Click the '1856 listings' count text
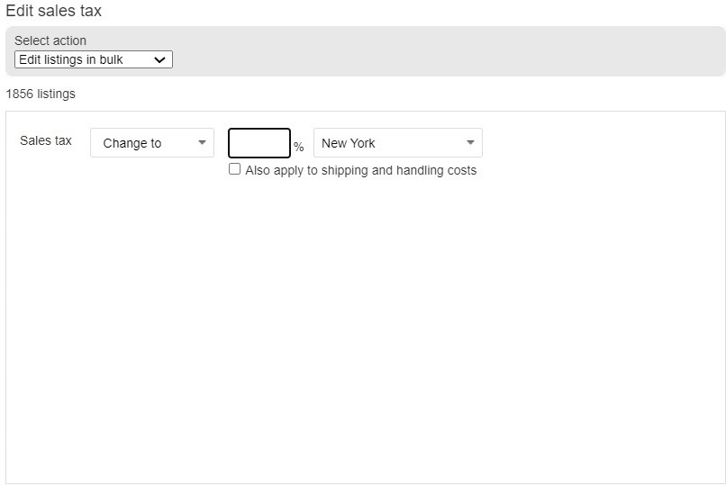The width and height of the screenshot is (726, 486). [41, 94]
